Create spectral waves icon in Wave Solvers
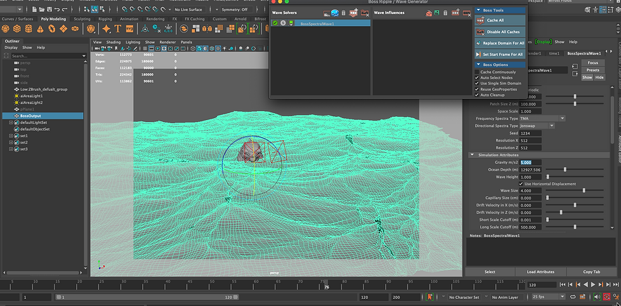Viewport: 621px width, 306px height. pyautogui.click(x=335, y=13)
